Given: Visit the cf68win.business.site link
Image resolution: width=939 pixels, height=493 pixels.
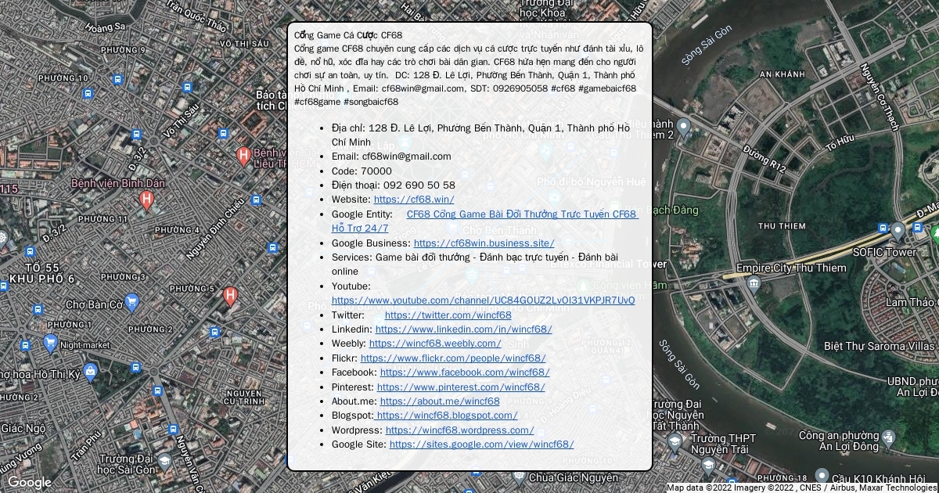Looking at the screenshot, I should tap(484, 243).
